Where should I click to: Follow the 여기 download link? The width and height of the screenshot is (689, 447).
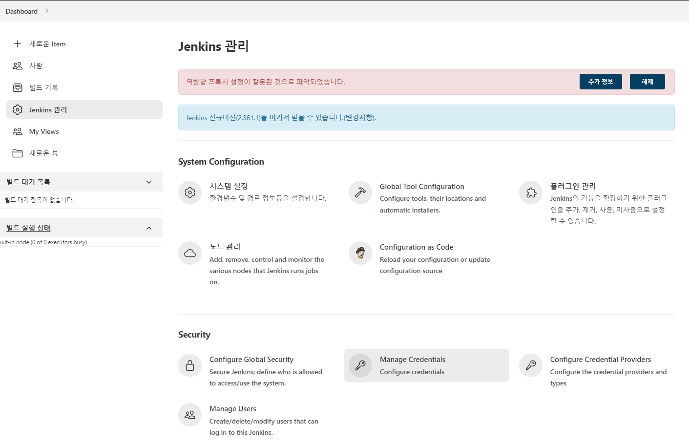click(x=276, y=117)
